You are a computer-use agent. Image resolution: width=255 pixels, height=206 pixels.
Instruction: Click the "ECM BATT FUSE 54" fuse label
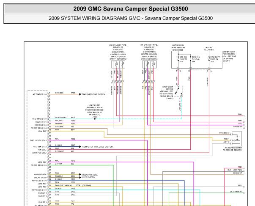(x=215, y=59)
